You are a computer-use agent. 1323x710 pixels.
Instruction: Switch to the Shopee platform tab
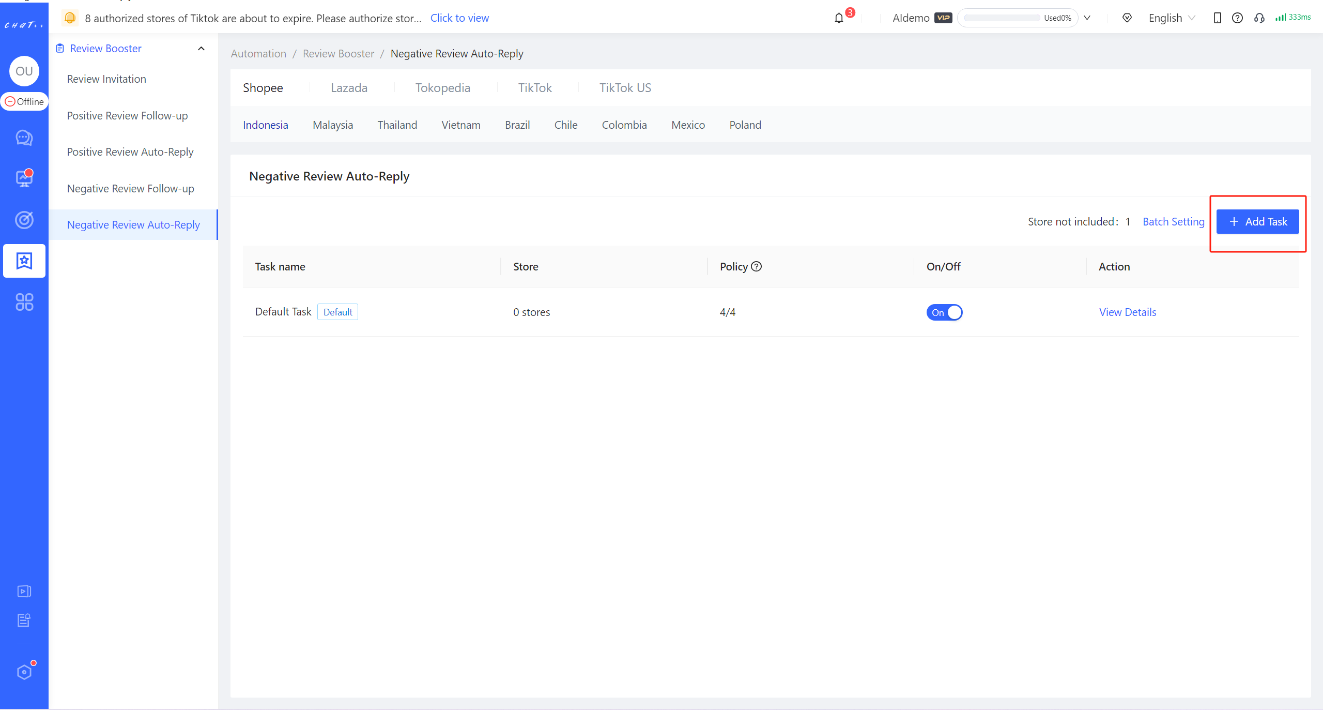click(263, 88)
